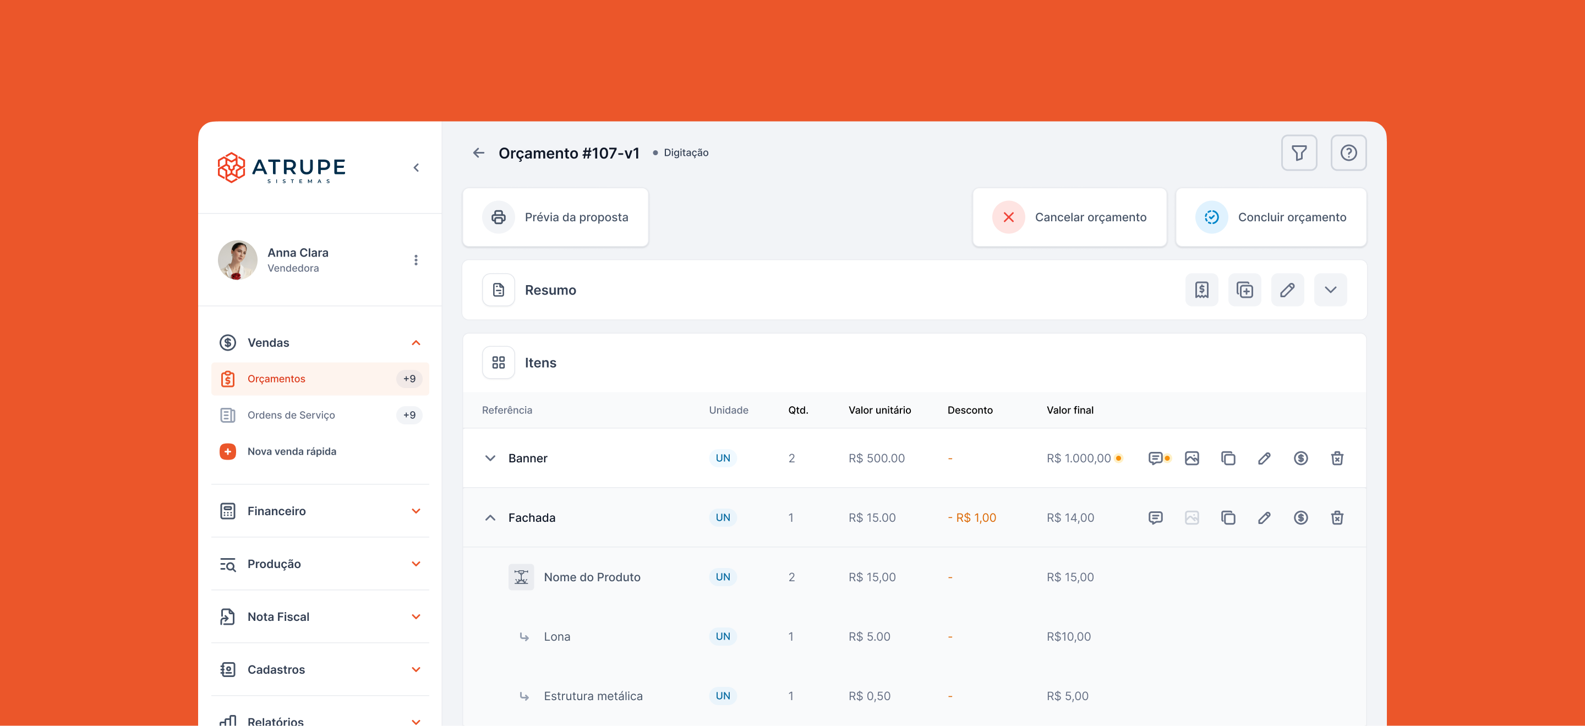Viewport: 1585px width, 726px height.
Task: Click the Cancelar orçamento button
Action: point(1069,217)
